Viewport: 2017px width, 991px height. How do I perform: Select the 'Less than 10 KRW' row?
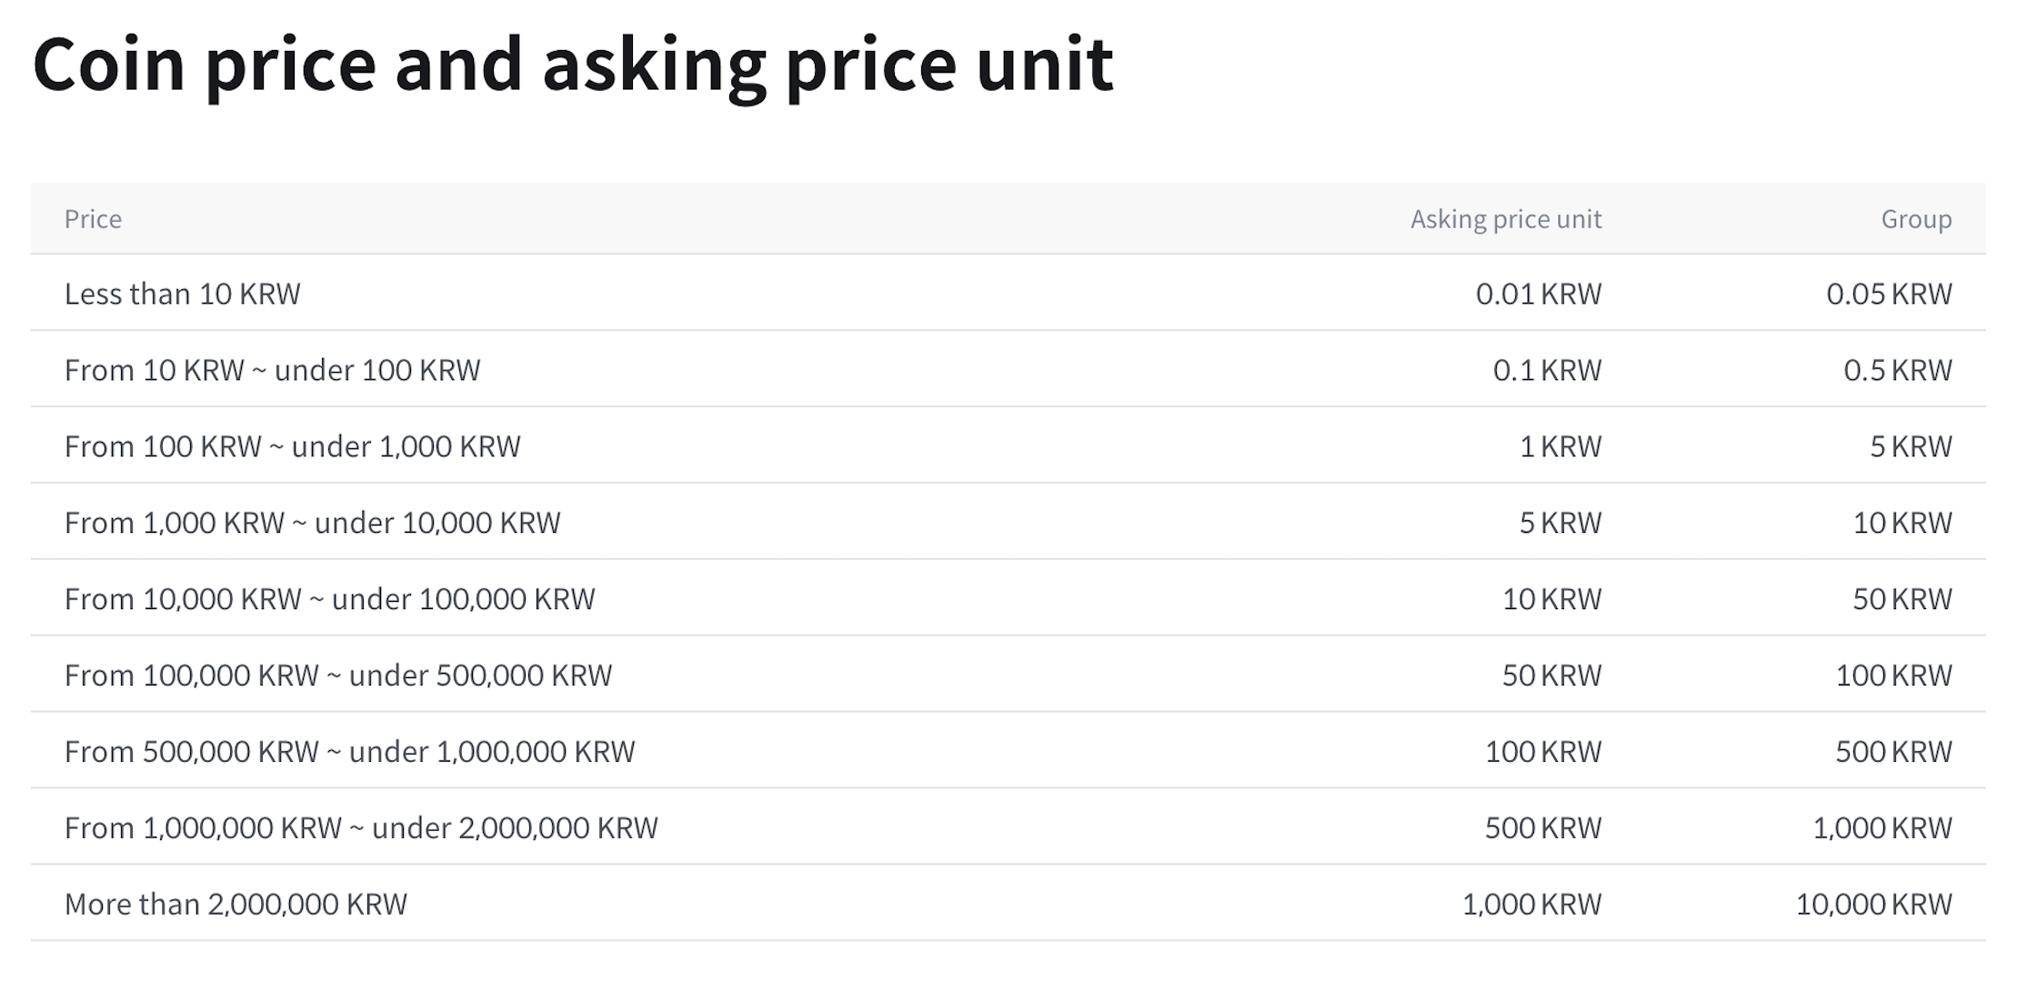[182, 294]
